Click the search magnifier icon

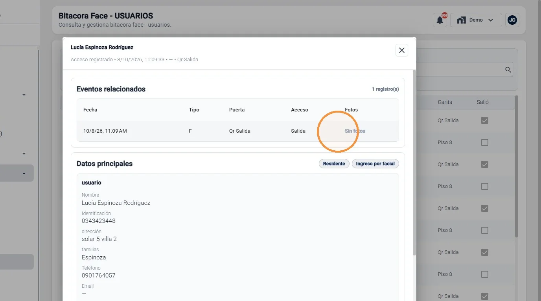pyautogui.click(x=508, y=69)
